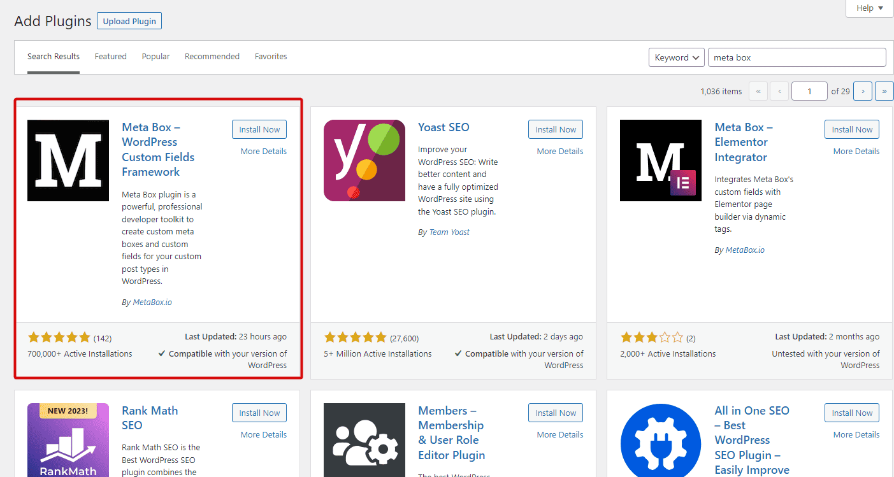Install the Rank Math SEO plugin
This screenshot has height=477, width=894.
259,413
